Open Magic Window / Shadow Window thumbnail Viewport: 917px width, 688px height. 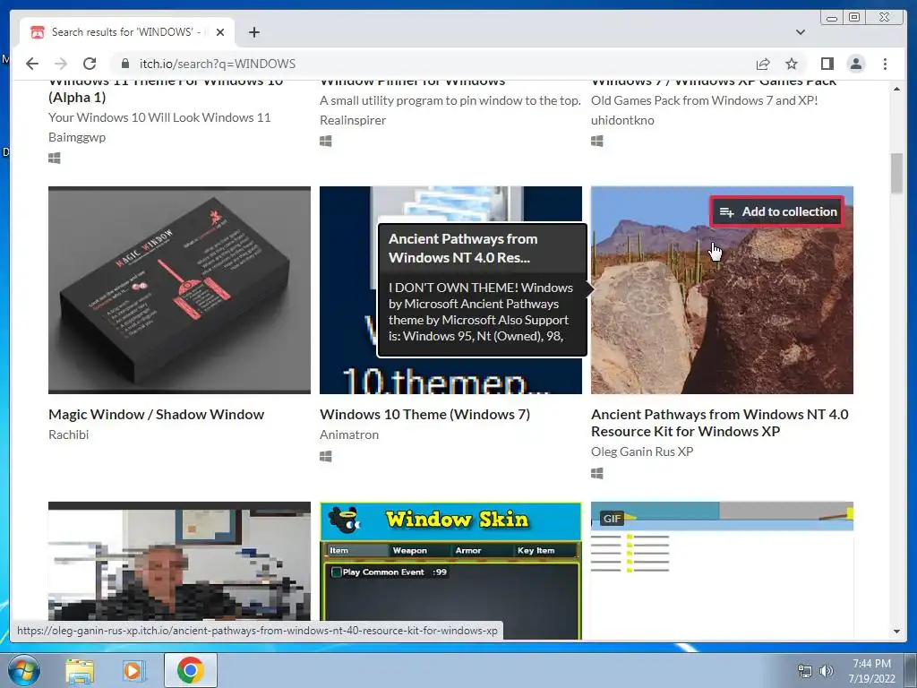(x=179, y=290)
